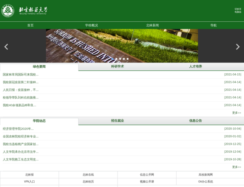This screenshot has width=244, height=187.
Task: Switch to desktop version via 切换至电脑版
Action: tap(238, 10)
